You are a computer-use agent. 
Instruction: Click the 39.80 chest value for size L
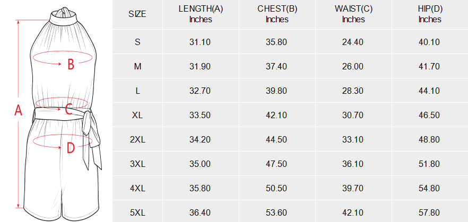[276, 91]
